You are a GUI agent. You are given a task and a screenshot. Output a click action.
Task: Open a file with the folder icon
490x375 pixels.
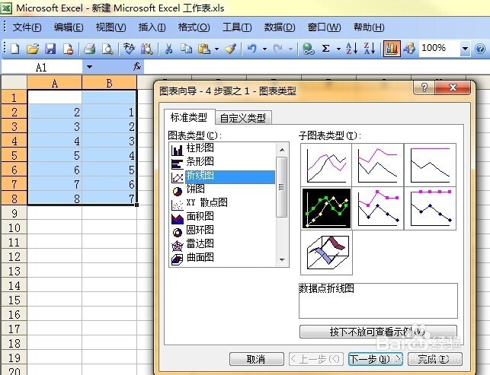point(33,49)
